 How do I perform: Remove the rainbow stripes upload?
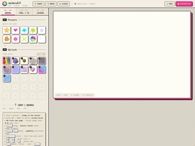4,58
